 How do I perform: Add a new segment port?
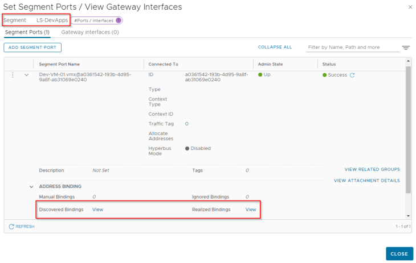coord(32,48)
